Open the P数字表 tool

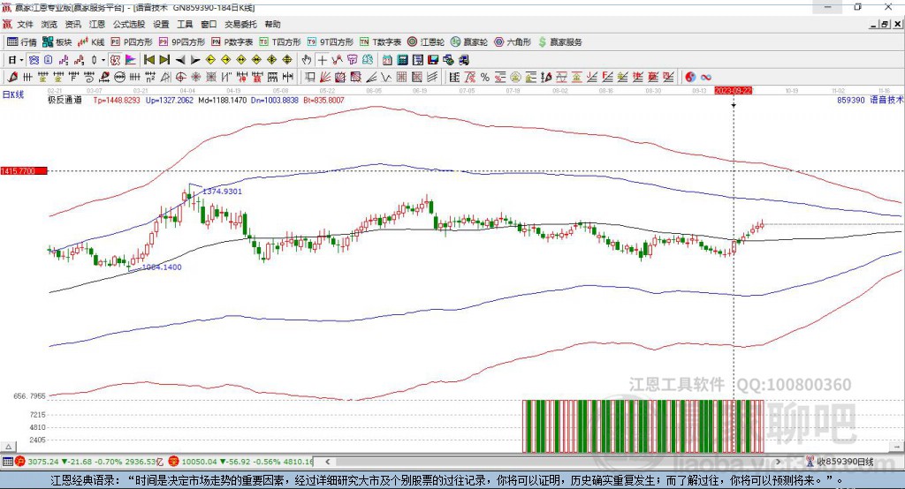point(232,42)
